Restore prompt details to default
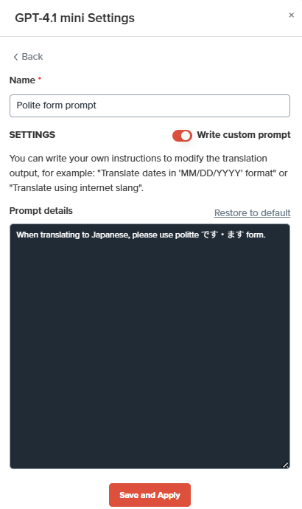 click(252, 213)
